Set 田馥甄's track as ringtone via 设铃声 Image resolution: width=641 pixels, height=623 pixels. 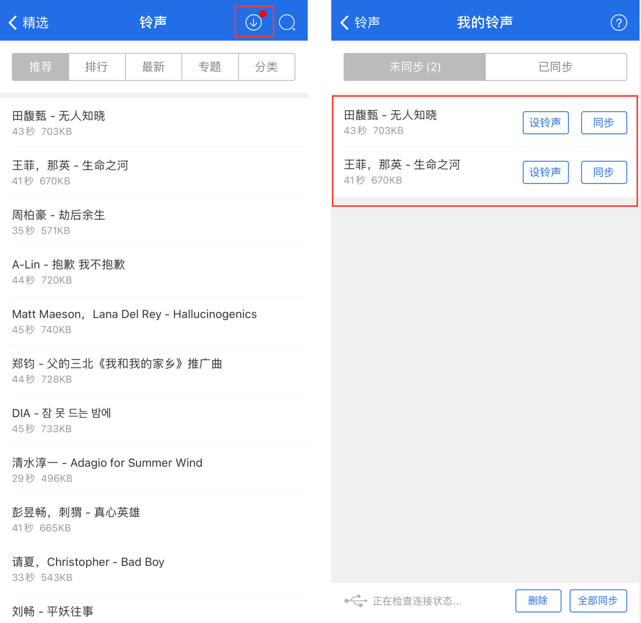point(545,123)
